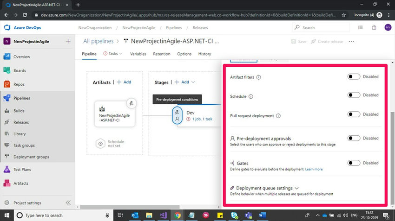Click horizontal scrollbar of pipeline canvas
Image resolution: width=395 pixels, height=221 pixels.
pyautogui.click(x=130, y=207)
